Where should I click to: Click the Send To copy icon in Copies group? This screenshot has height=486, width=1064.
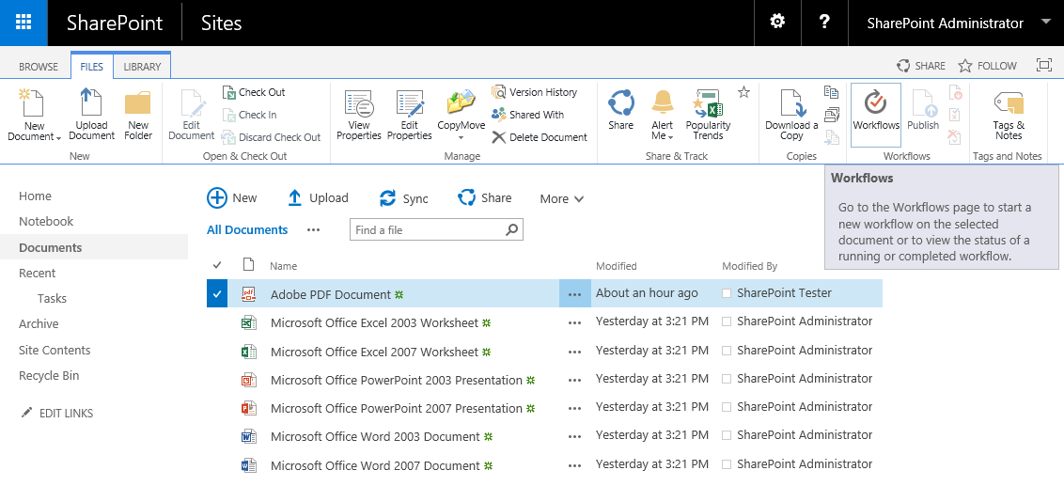(831, 91)
